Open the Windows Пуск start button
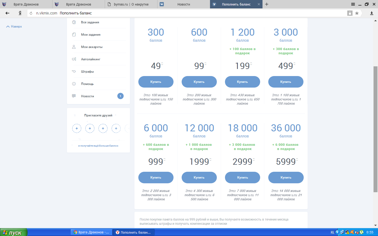378x236 pixels. point(14,232)
